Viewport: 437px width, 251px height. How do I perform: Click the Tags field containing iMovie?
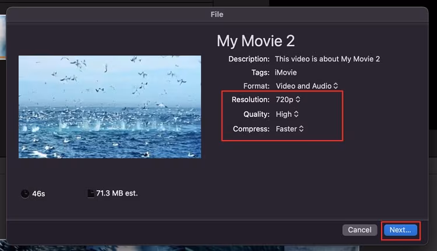tap(286, 72)
